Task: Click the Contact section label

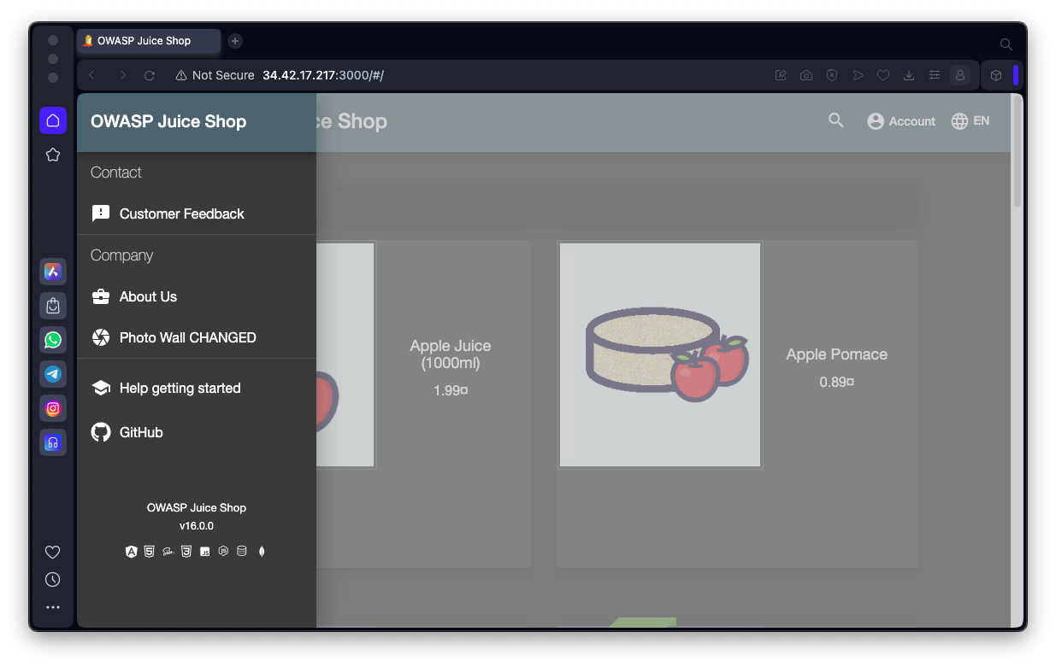Action: click(116, 173)
